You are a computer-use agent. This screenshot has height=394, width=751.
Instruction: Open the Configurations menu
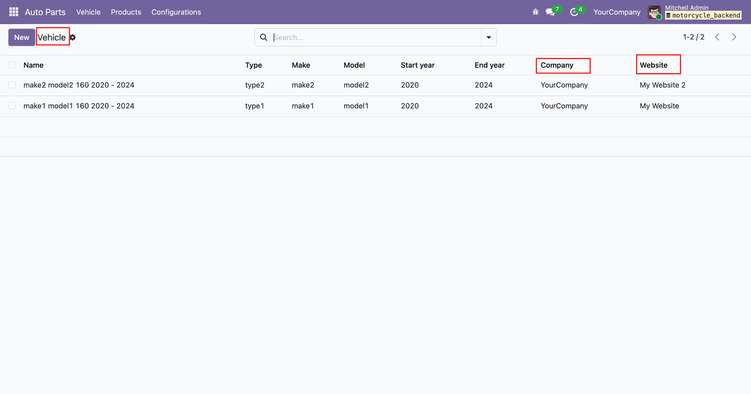click(x=176, y=12)
